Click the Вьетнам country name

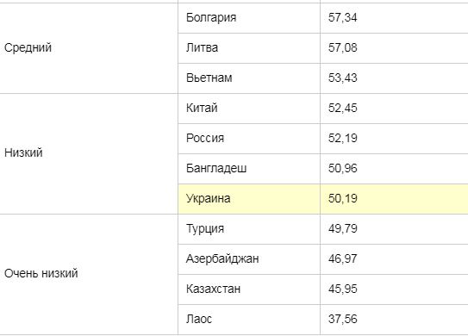click(209, 78)
